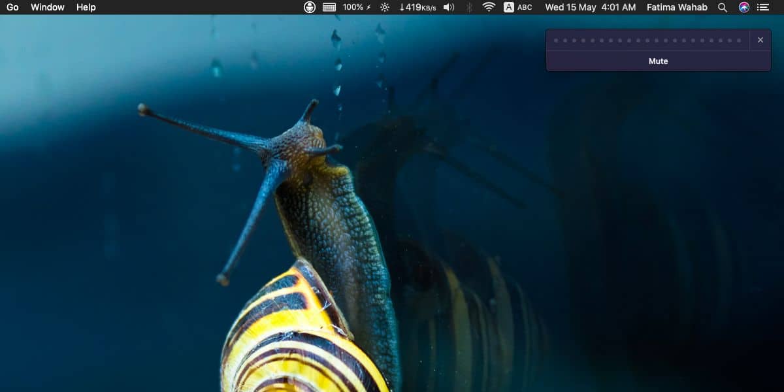Open Spotlight search magnifier
The height and width of the screenshot is (392, 784).
tap(723, 7)
